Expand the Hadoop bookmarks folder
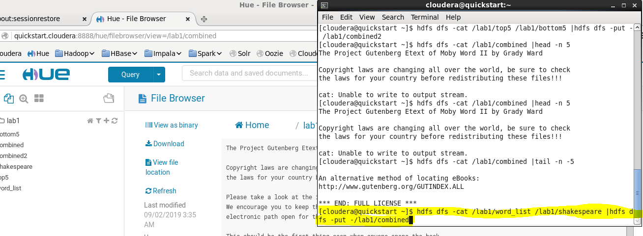643x236 pixels. click(x=75, y=53)
